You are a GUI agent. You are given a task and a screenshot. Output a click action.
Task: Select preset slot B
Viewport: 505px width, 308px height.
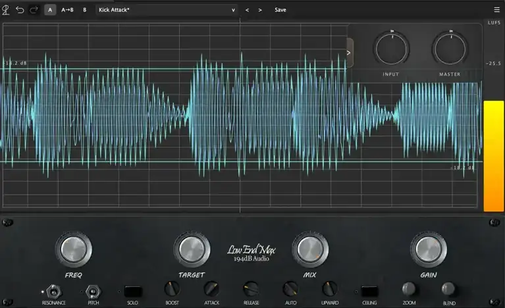[85, 10]
